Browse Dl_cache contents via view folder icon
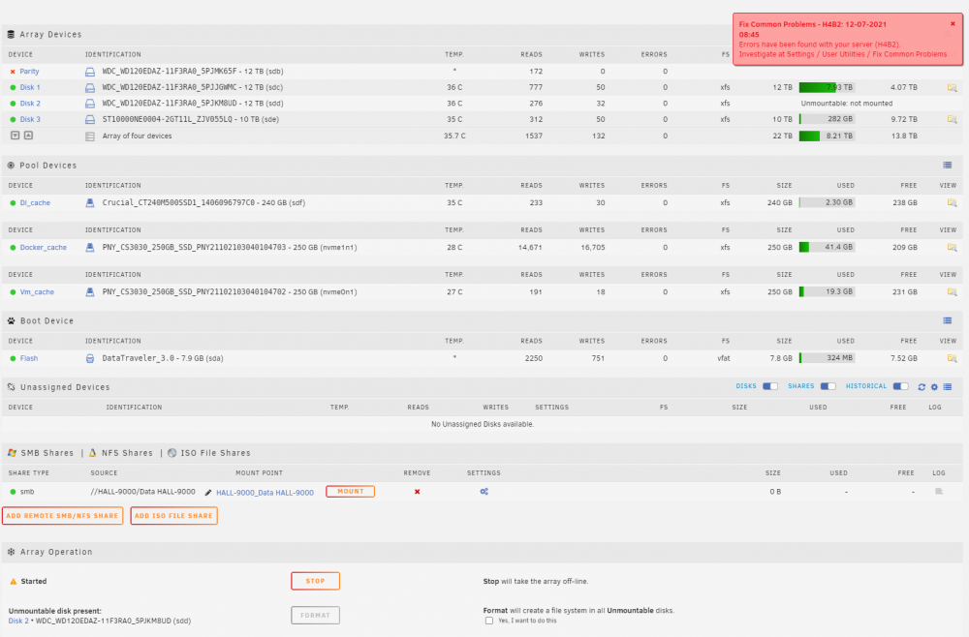Viewport: 969px width, 637px height. point(952,202)
